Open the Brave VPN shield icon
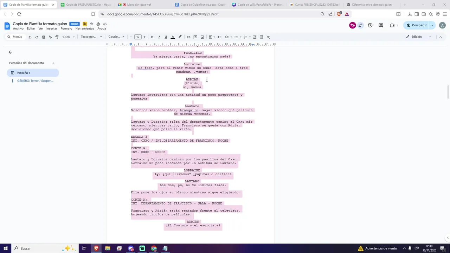This screenshot has width=450, height=253. [x=438, y=14]
